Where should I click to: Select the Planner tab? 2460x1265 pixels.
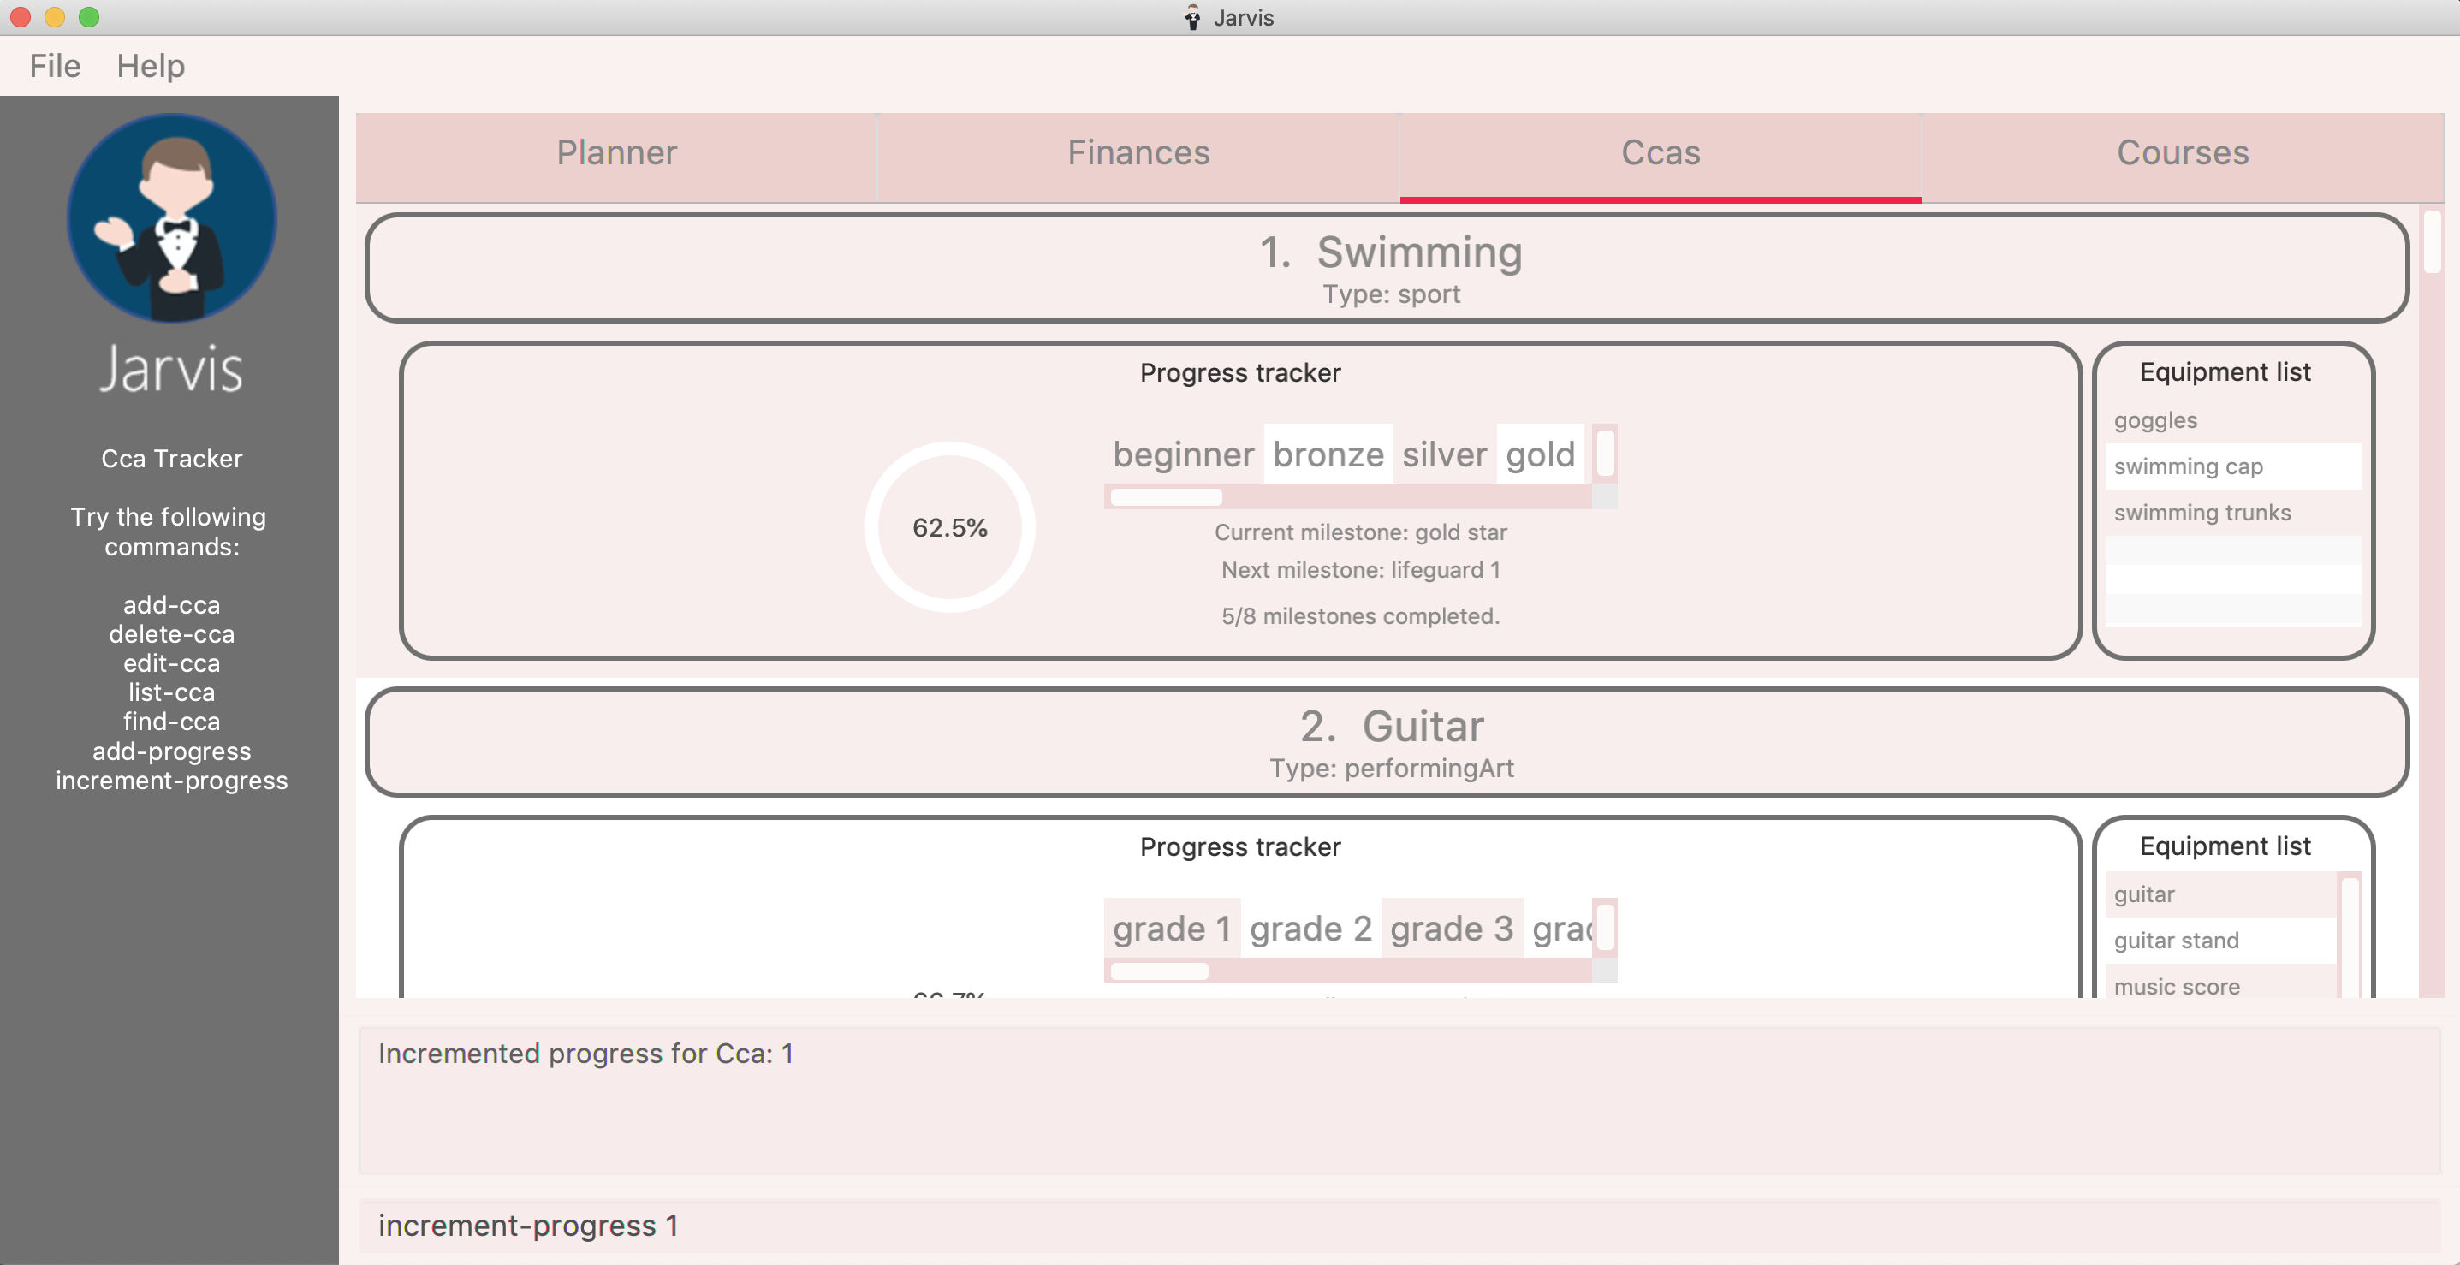[x=618, y=151]
